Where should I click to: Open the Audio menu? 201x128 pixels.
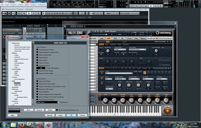point(20,5)
